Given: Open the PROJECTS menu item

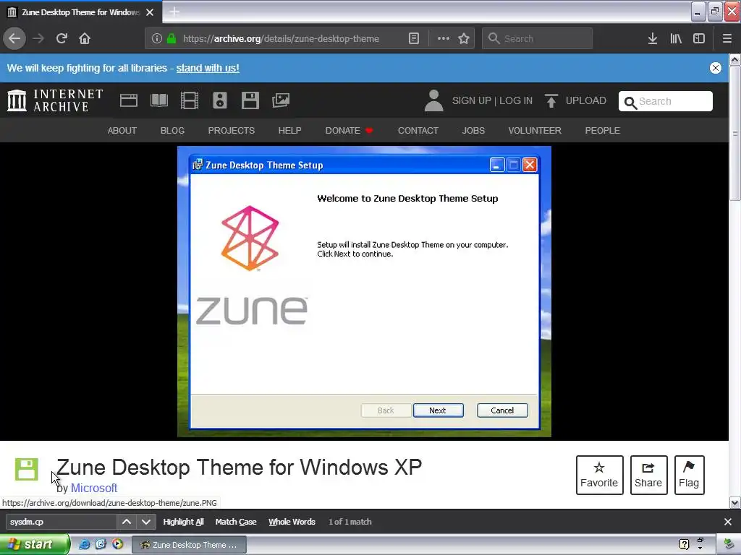Looking at the screenshot, I should [x=231, y=130].
